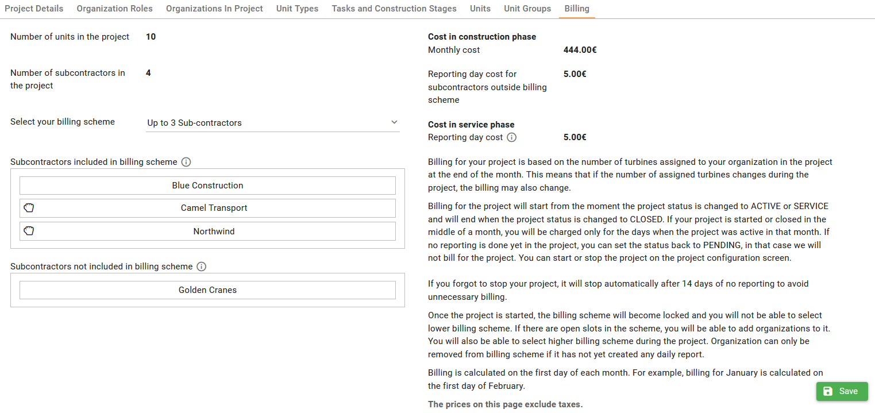Go to Organizations In Project tab

click(214, 9)
